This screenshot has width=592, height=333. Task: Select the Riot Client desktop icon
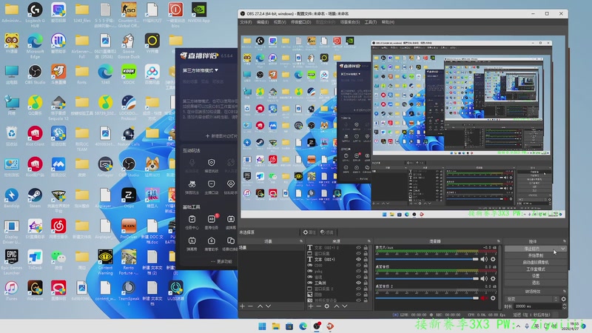35,136
